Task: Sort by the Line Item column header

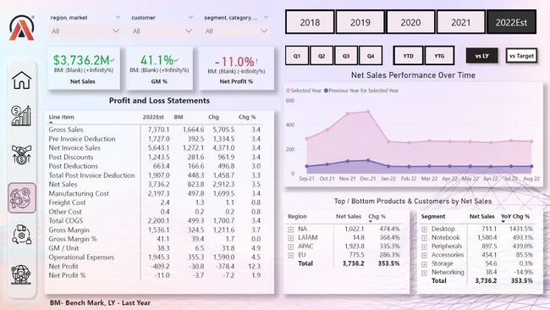Action: [62, 117]
